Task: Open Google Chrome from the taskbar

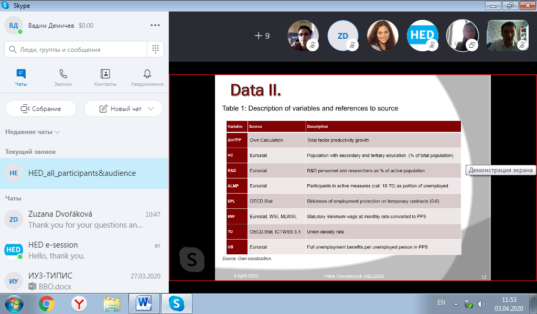Action: tap(47, 303)
